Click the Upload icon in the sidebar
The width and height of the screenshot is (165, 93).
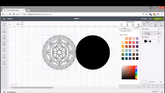(x=4, y=63)
